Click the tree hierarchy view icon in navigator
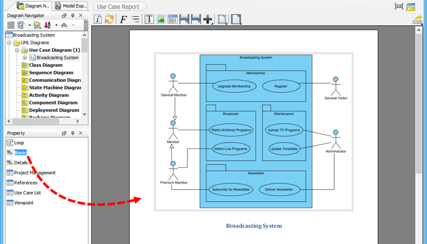The image size is (427, 244). click(21, 25)
